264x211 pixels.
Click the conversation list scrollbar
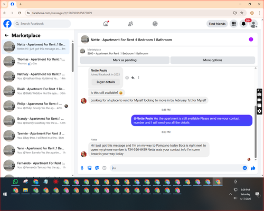click(x=72, y=57)
